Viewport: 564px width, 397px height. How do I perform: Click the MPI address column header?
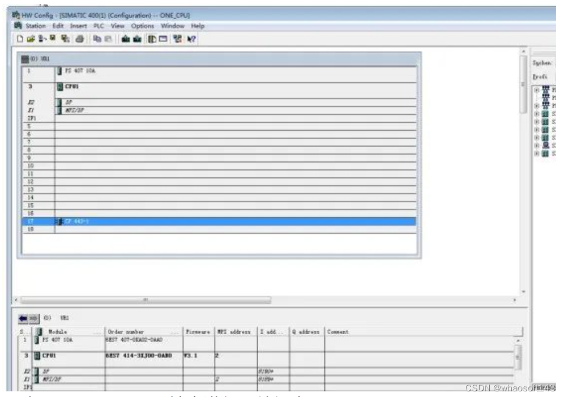pos(236,331)
